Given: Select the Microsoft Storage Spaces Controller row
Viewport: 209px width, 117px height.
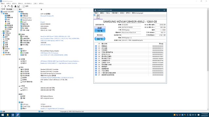Looking at the screenshot, I should (x=51, y=73).
